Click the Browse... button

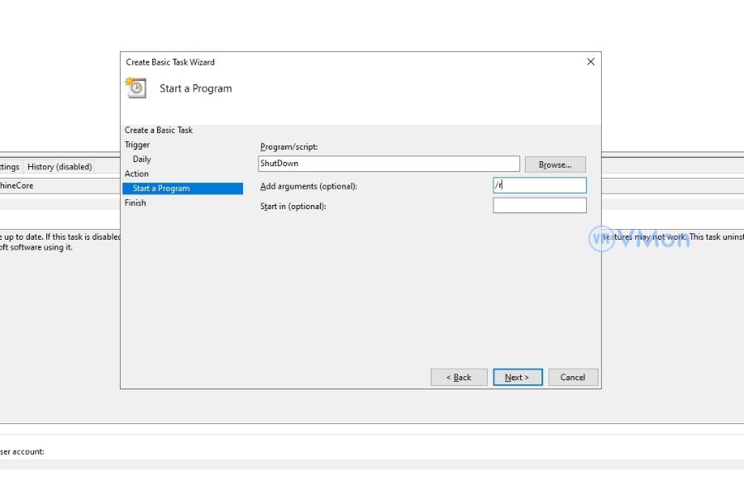pos(555,165)
